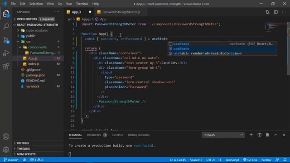290x163 pixels.
Task: Open index.js in explorer tree
Action: pos(38,64)
